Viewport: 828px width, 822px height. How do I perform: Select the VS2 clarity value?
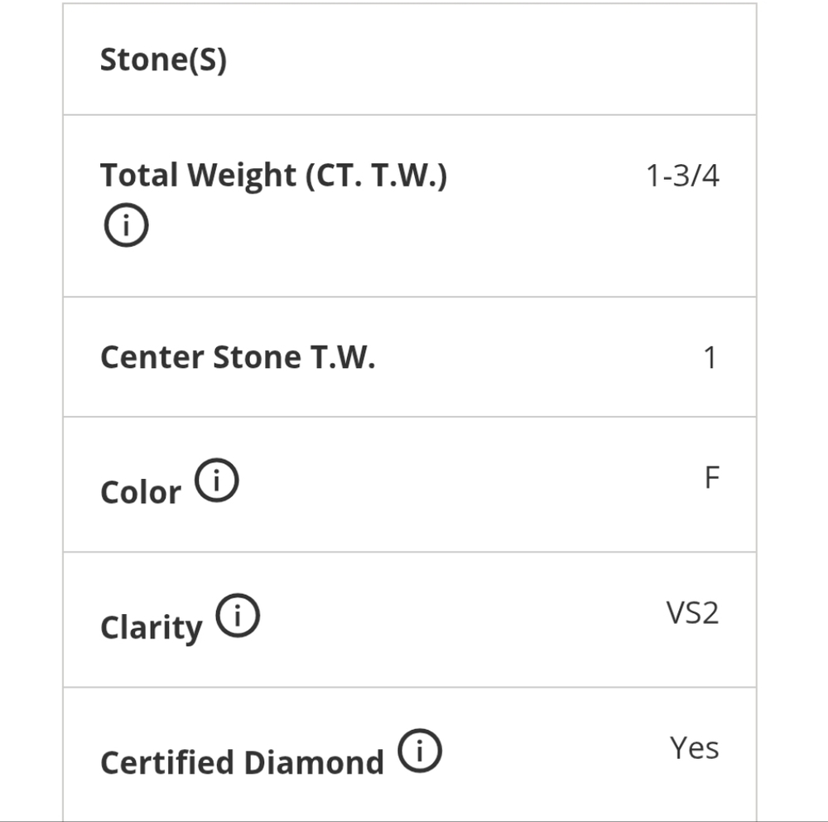pyautogui.click(x=692, y=613)
